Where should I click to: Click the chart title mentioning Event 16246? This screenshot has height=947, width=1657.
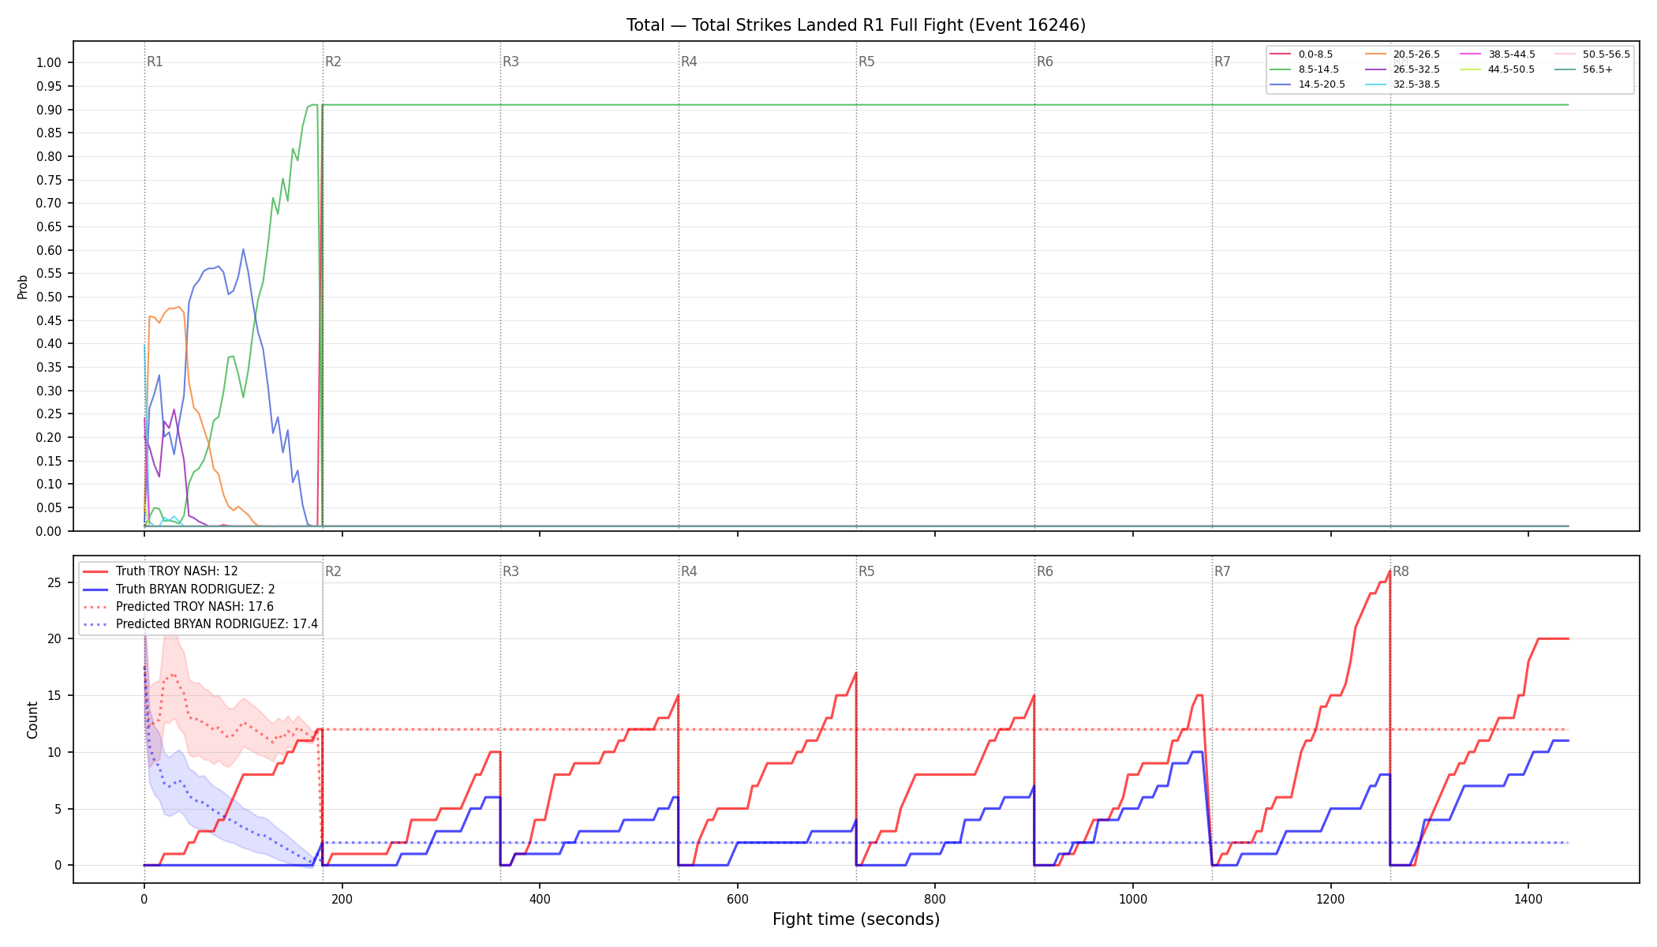pos(856,25)
